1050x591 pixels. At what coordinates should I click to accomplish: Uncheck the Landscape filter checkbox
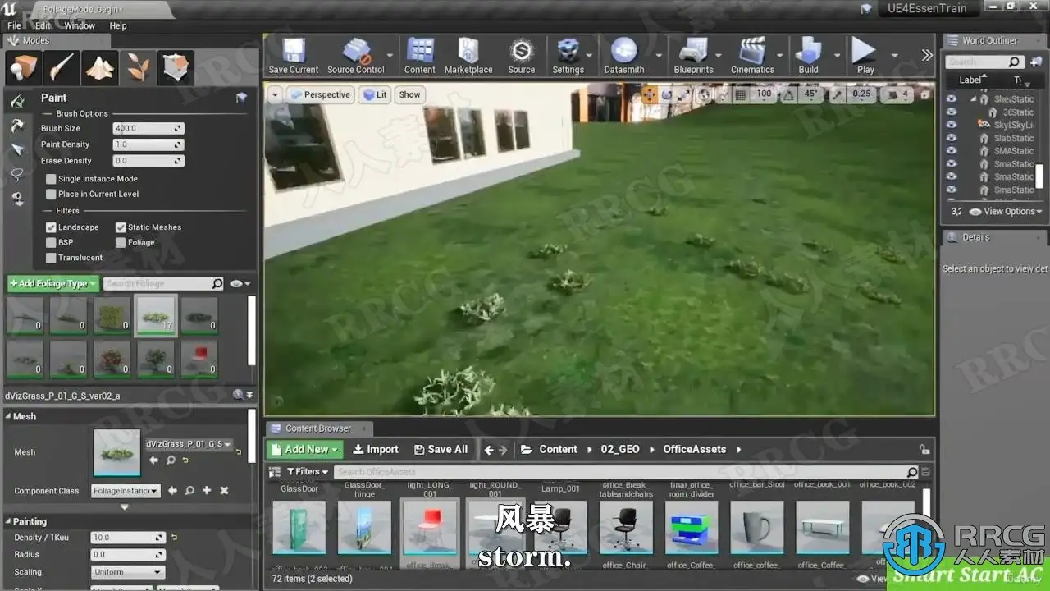[51, 227]
